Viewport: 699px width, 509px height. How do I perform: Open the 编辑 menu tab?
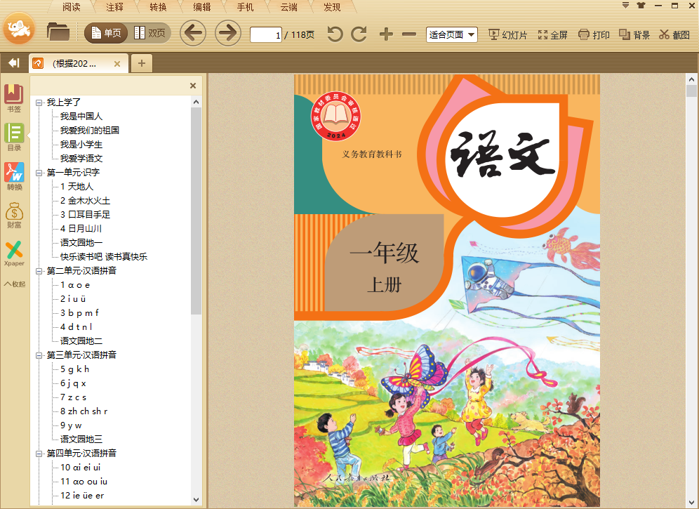click(x=201, y=7)
